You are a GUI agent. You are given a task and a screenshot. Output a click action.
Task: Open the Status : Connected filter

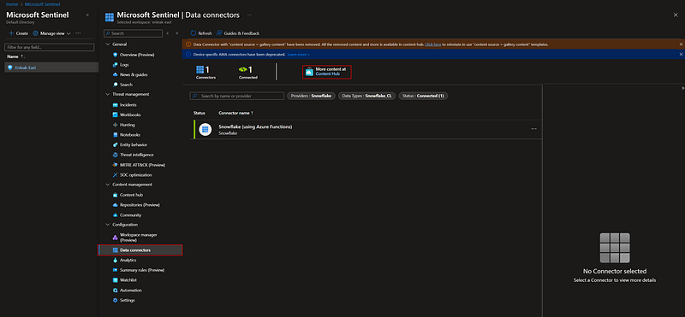423,96
